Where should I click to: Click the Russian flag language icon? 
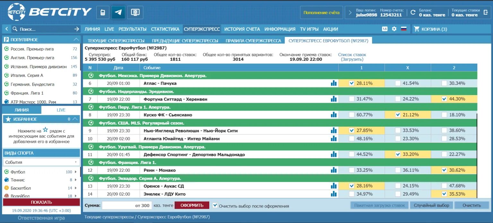point(404,29)
